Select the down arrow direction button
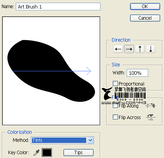Image resolution: width=164 pixels, height=158 pixels. 151,49
